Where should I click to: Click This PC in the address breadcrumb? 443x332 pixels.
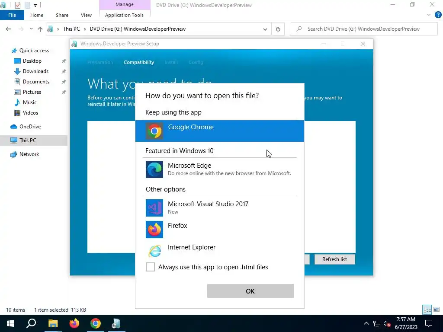pyautogui.click(x=71, y=29)
